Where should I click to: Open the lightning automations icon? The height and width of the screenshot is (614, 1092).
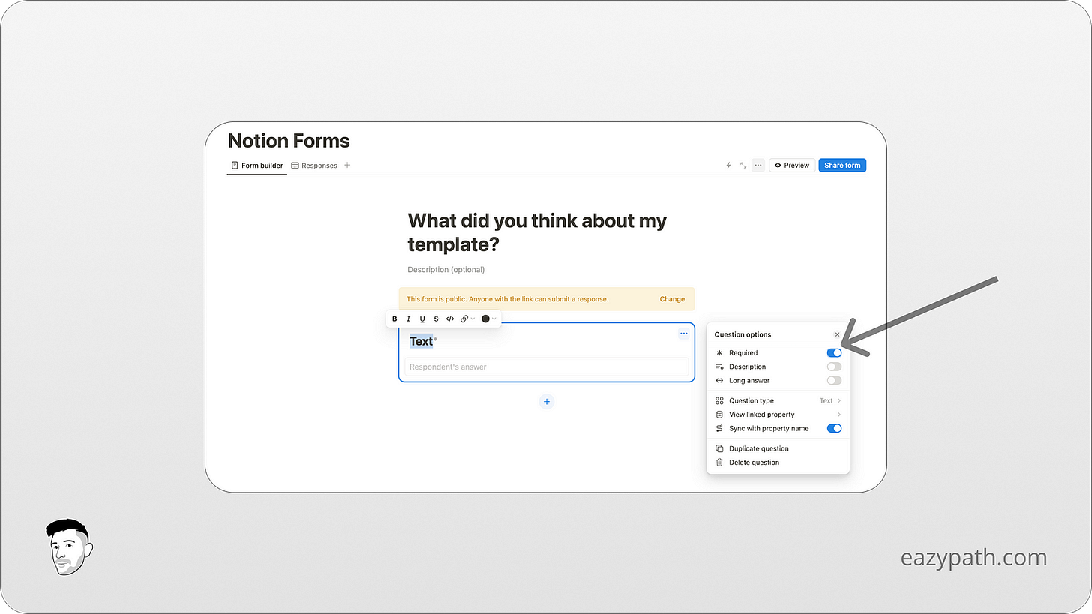(x=728, y=166)
